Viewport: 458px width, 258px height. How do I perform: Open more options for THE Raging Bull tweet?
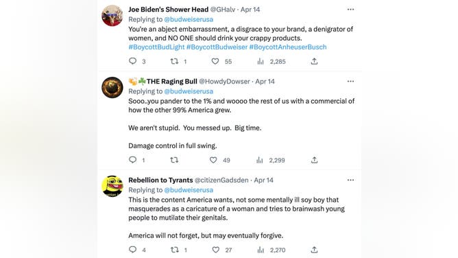coord(350,81)
